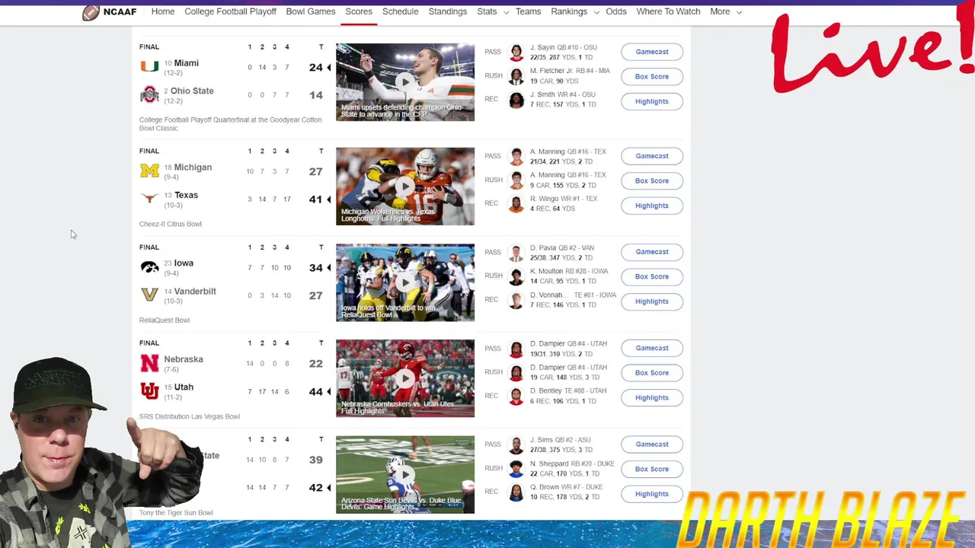Play the Miami upsets Ohio State video
Image resolution: width=975 pixels, height=548 pixels.
tap(405, 81)
